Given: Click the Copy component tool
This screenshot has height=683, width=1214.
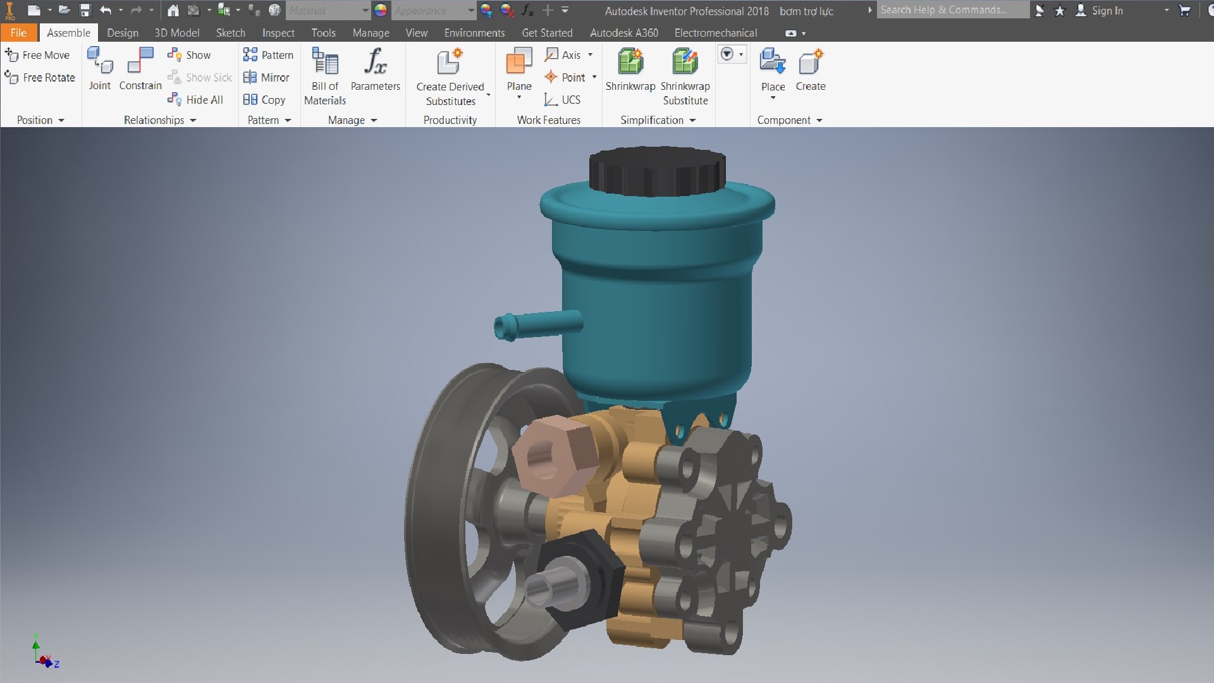Looking at the screenshot, I should (264, 100).
